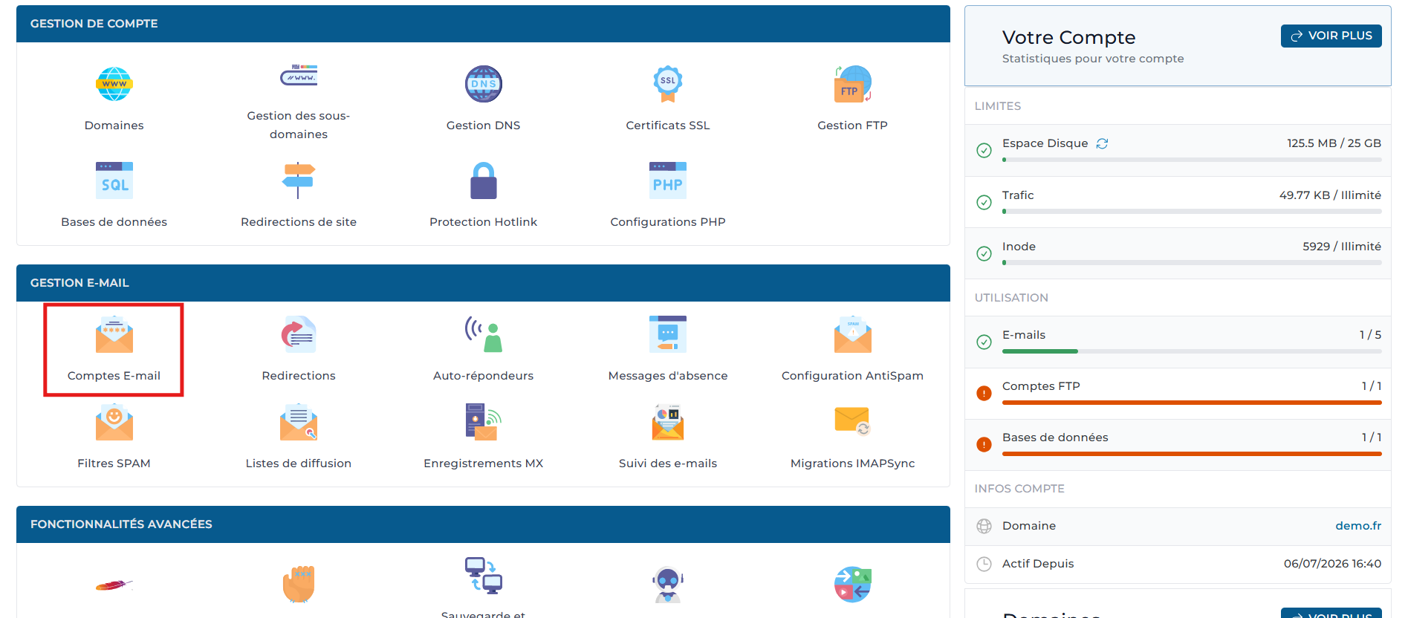Viewport: 1408px width, 618px height.
Task: Open the Comptes E-mail envelope icon
Action: [114, 334]
